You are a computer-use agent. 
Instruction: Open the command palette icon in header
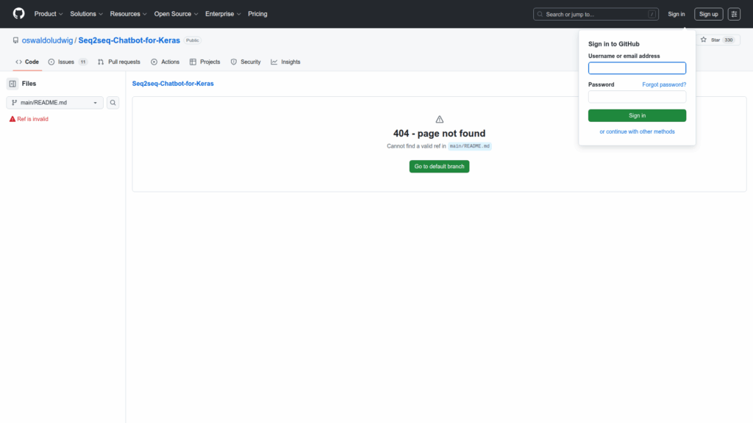pos(734,14)
